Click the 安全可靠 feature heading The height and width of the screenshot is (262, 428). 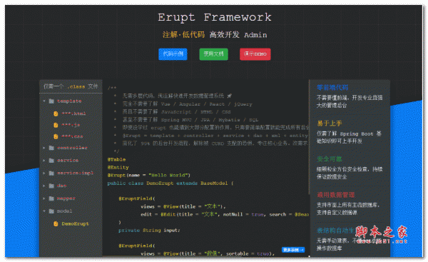[x=330, y=159]
